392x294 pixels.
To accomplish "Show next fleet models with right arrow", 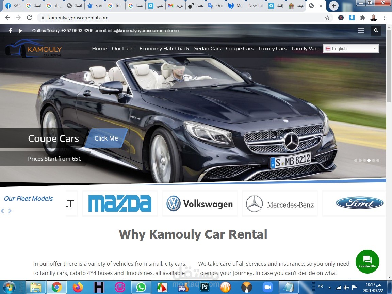I will click(x=10, y=211).
